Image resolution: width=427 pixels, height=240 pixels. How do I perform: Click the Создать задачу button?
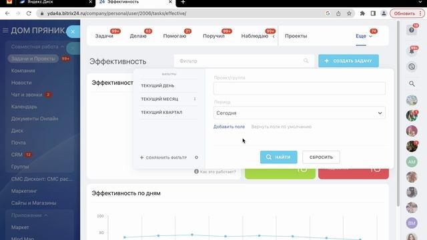[348, 61]
